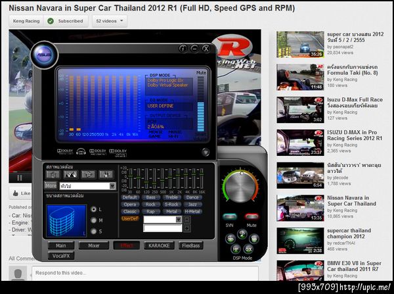Remove user EQ preset with minus button
This screenshot has width=394, height=294.
point(187,220)
